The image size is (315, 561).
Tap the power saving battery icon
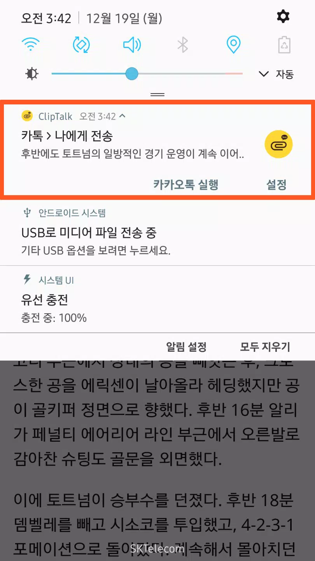click(284, 45)
